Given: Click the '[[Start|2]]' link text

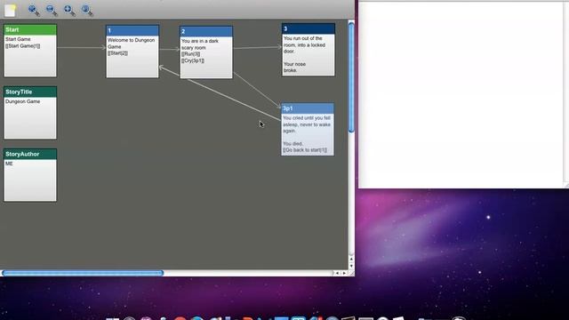Looking at the screenshot, I should [117, 53].
